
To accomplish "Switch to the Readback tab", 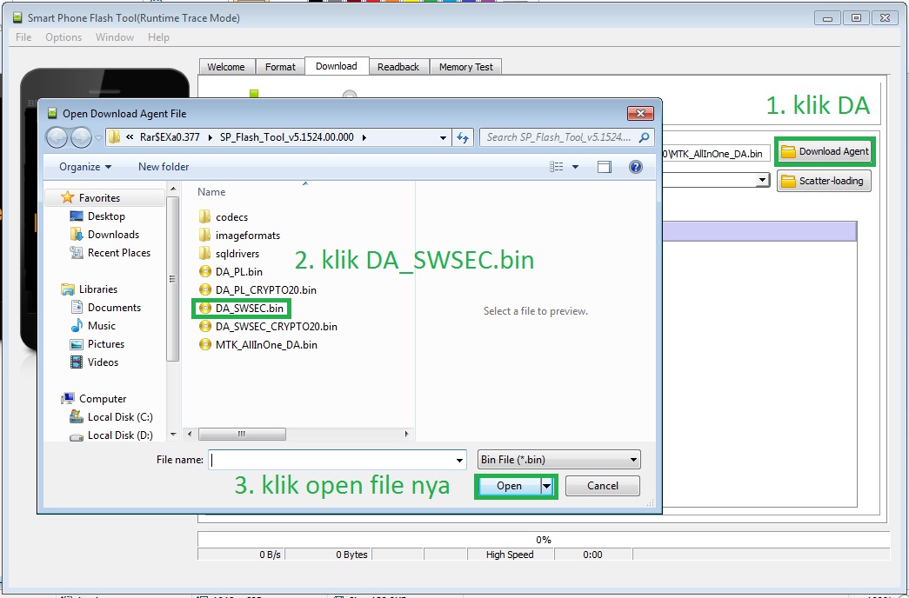I will tap(398, 67).
